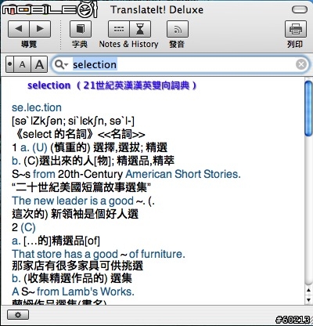Click into the selection search field
Viewport: 313px width, 326px height.
pyautogui.click(x=180, y=64)
